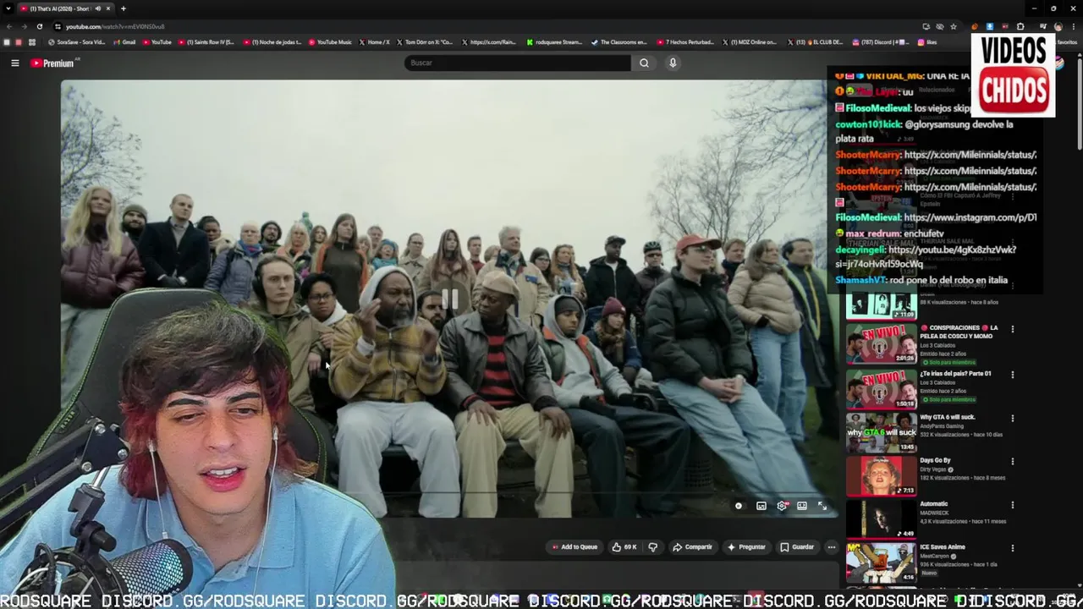Open the YouTube guide hamburger menu
Image resolution: width=1083 pixels, height=609 pixels.
[14, 63]
